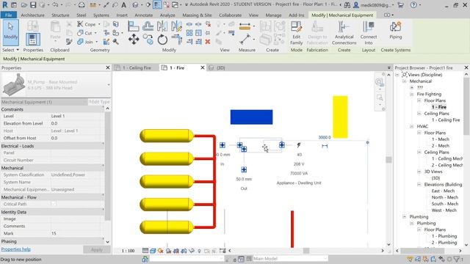Click the Mark value field showing 15
Viewport: 470px width, 264px height.
coord(76,233)
